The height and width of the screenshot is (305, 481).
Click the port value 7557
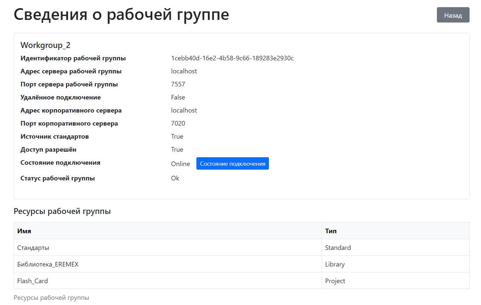[x=178, y=84]
